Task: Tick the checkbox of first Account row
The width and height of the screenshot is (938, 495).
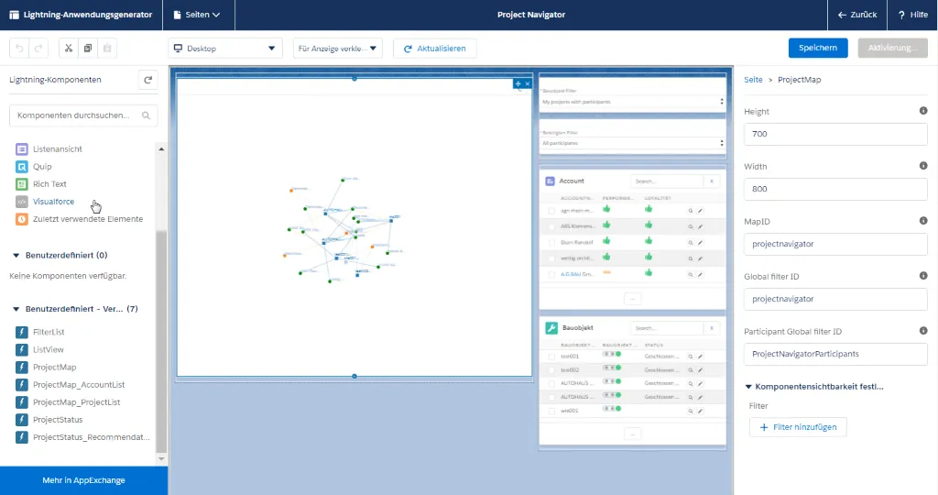Action: click(x=551, y=211)
